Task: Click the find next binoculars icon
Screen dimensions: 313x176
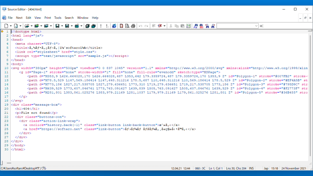Action: click(213, 26)
